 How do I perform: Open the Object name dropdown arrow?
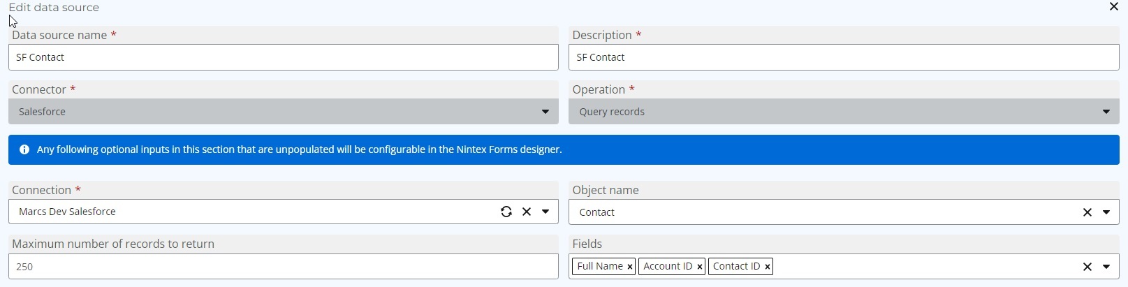point(1106,212)
